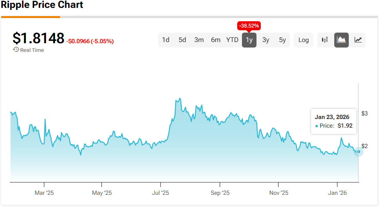Select the YTD range
The width and height of the screenshot is (379, 207).
coord(232,40)
